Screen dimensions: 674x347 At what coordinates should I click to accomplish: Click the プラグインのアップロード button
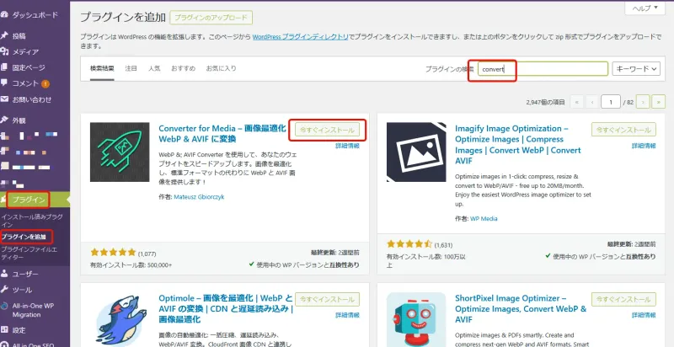coord(211,18)
